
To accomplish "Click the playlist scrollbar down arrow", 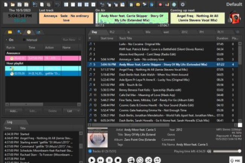I will tap(240, 121).
